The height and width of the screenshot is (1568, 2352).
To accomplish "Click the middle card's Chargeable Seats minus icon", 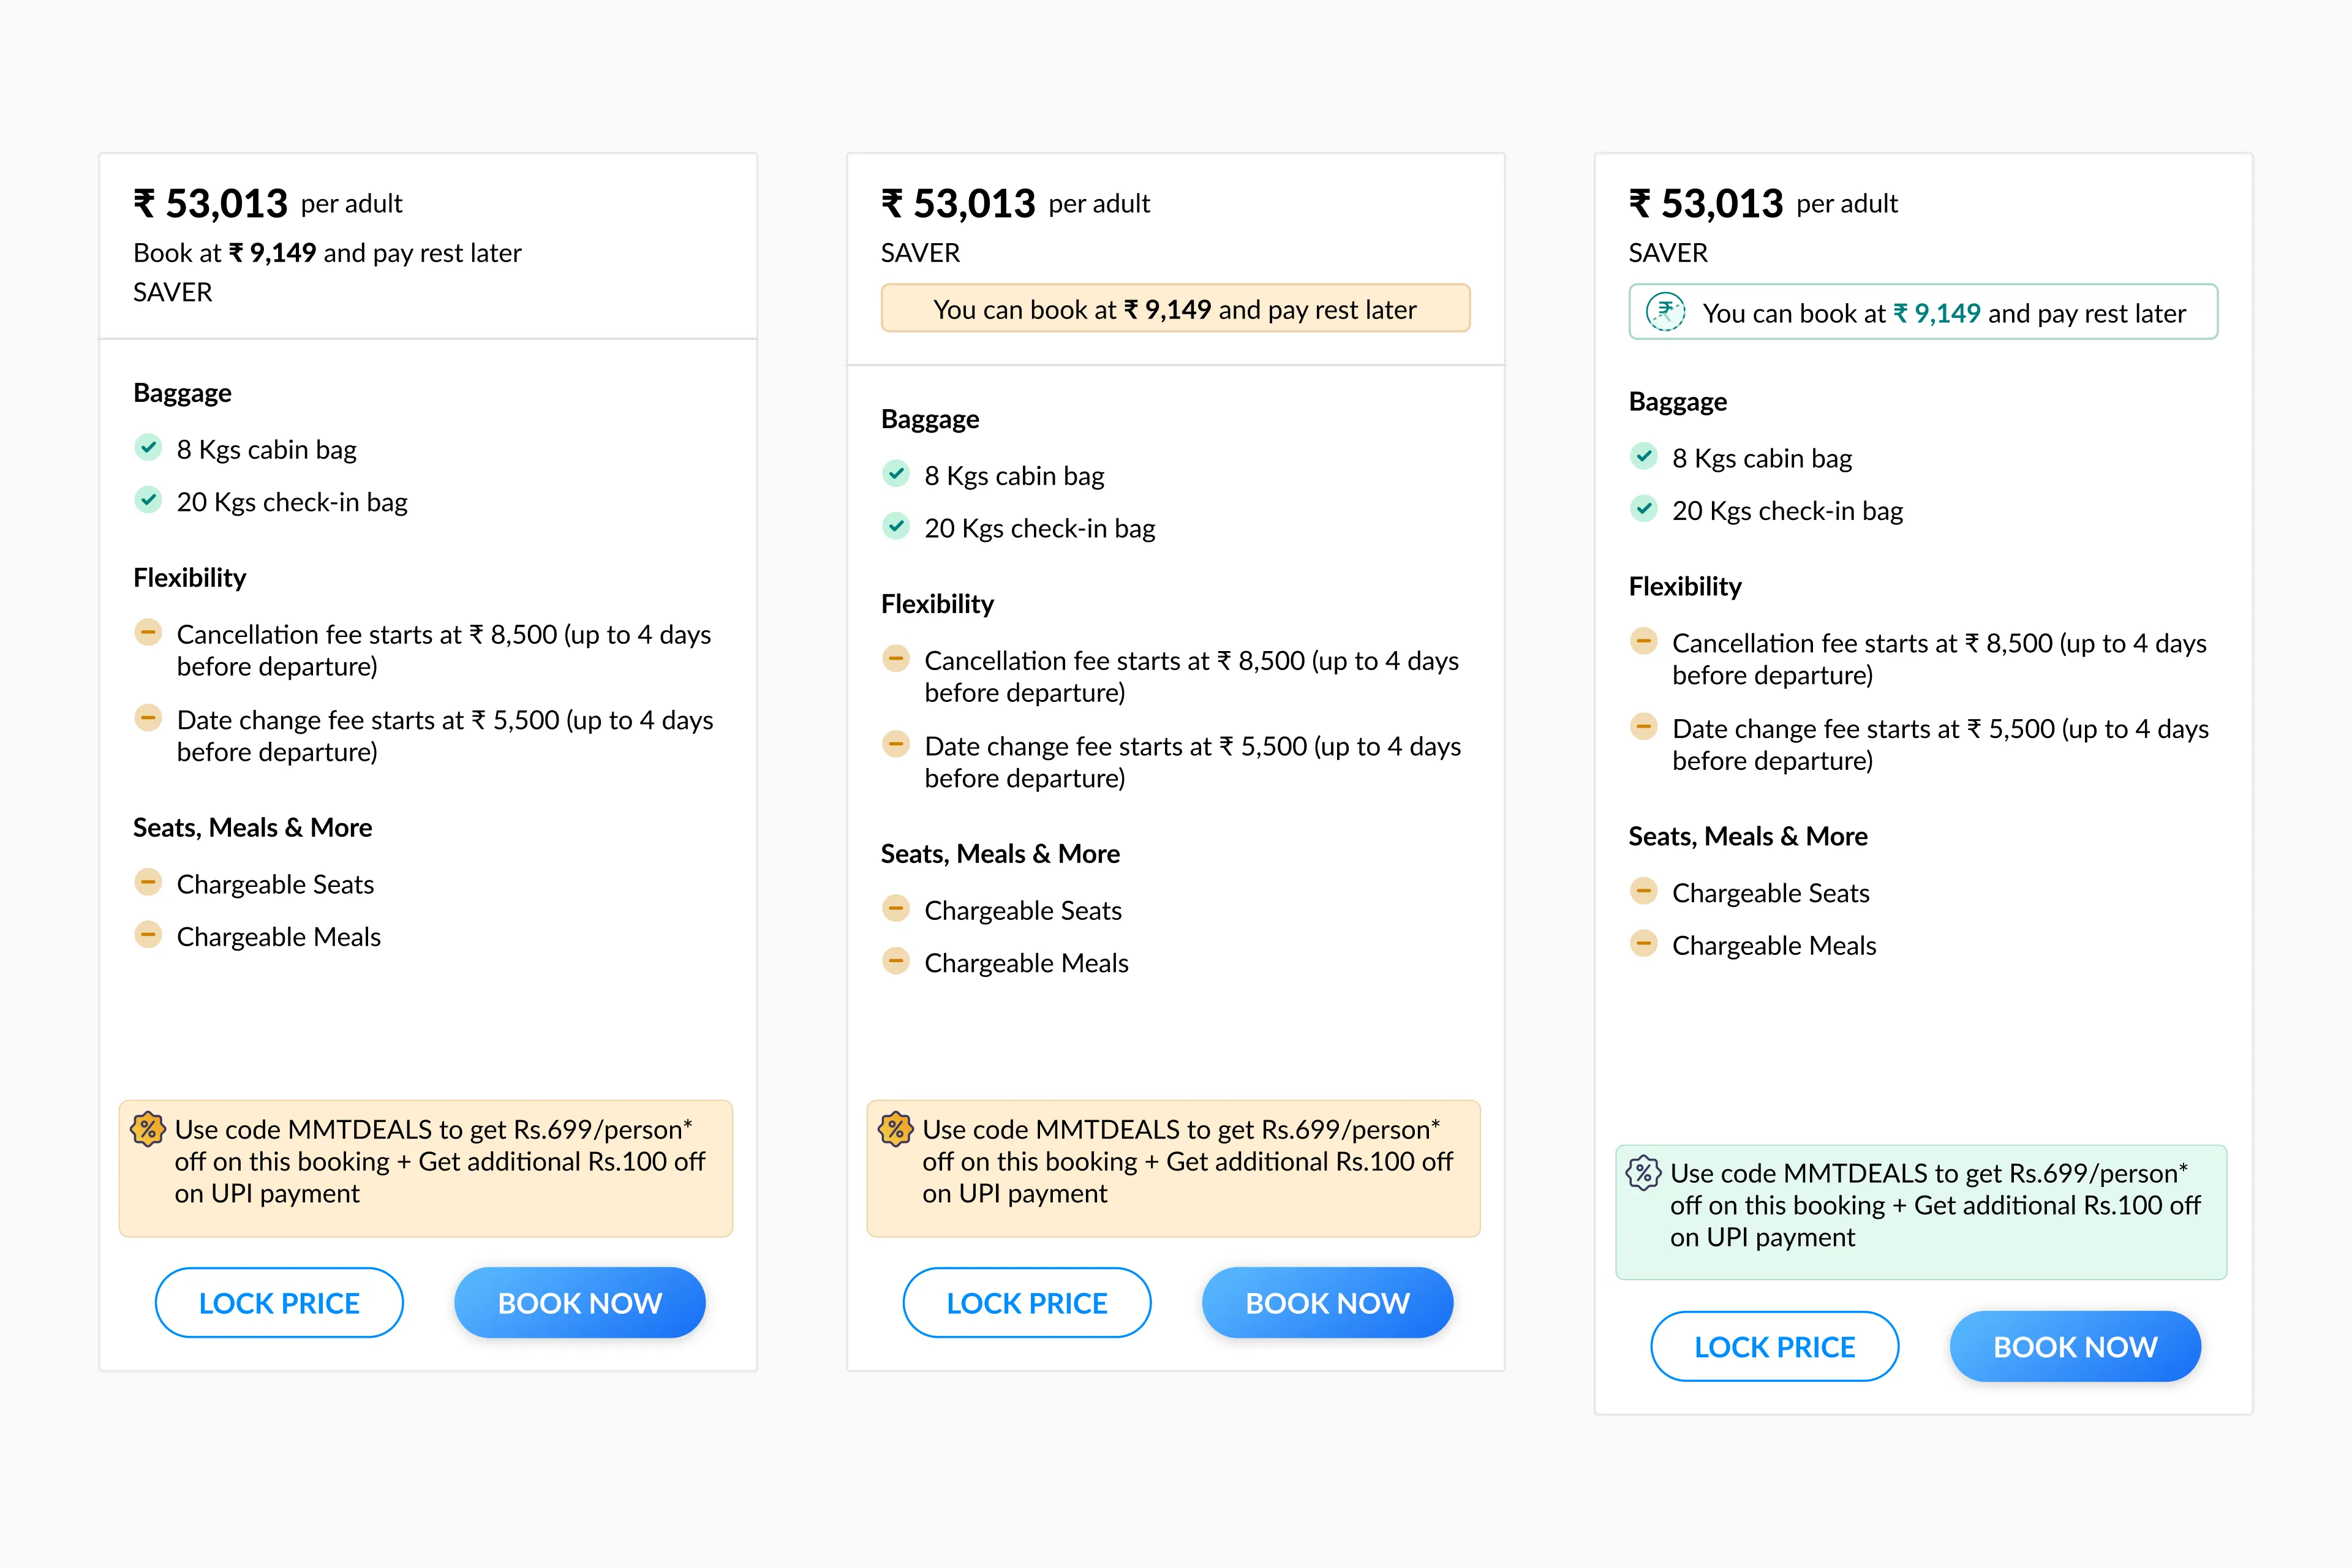I will coord(896,909).
